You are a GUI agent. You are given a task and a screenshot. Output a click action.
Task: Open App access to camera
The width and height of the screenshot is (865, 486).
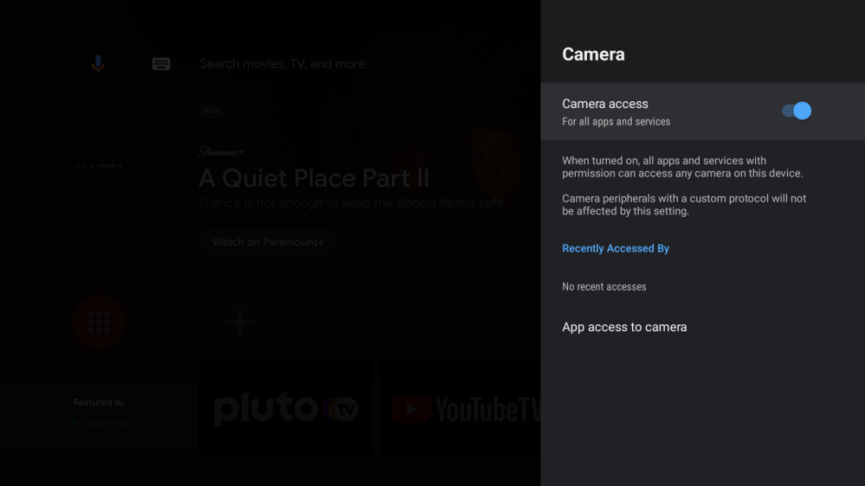point(624,327)
